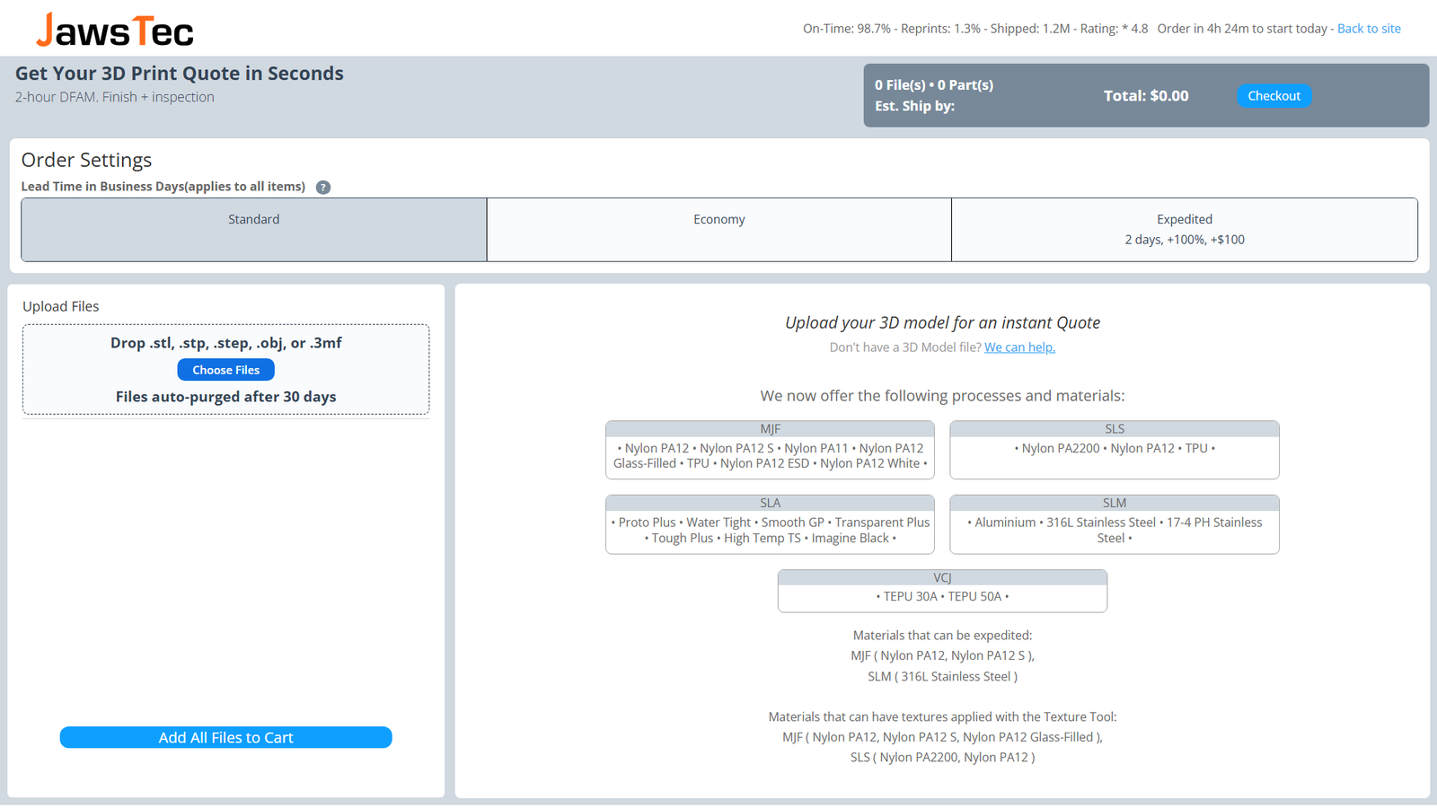1437x808 pixels.
Task: Select the SLS process card
Action: tap(1115, 450)
